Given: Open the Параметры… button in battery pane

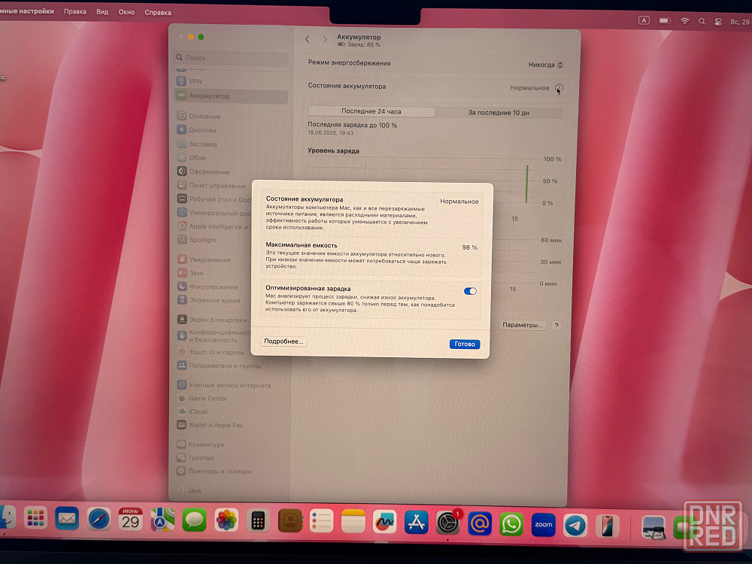Looking at the screenshot, I should click(523, 325).
